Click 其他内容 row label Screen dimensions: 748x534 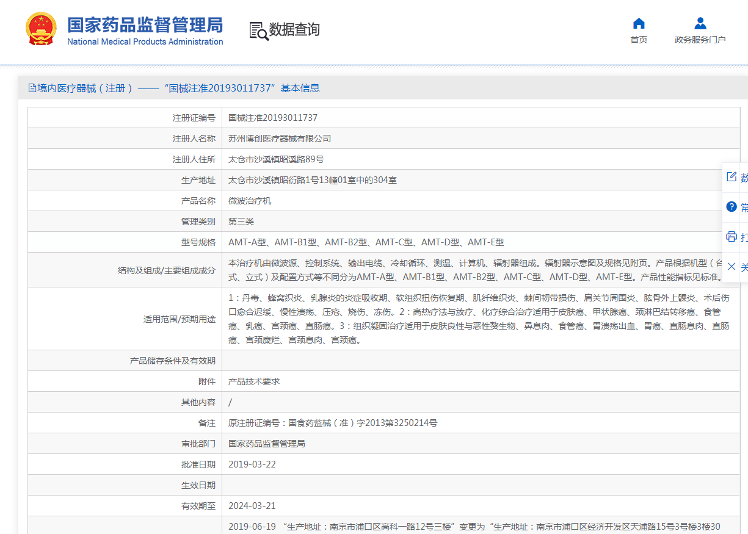[198, 402]
